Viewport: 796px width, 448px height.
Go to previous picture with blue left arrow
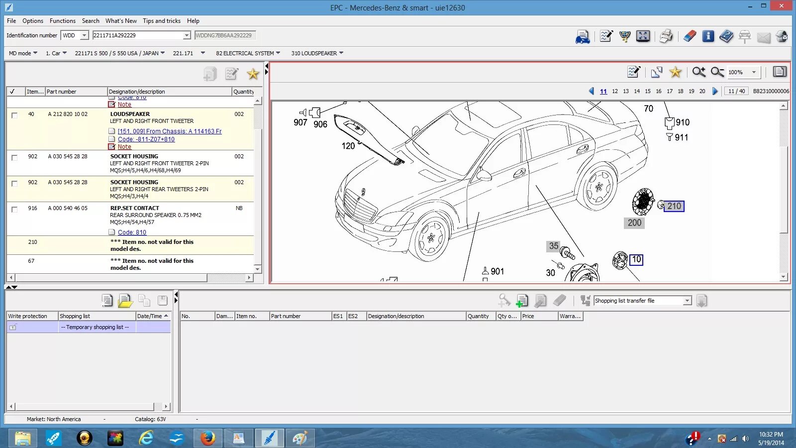point(591,91)
